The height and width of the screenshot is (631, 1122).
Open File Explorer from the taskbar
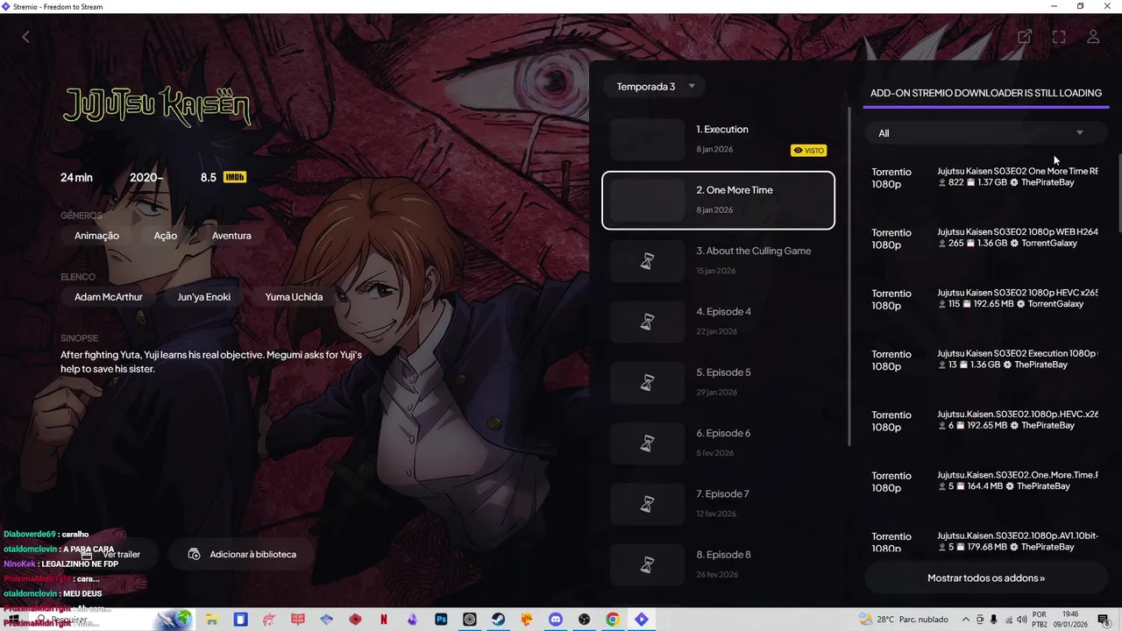coord(212,620)
